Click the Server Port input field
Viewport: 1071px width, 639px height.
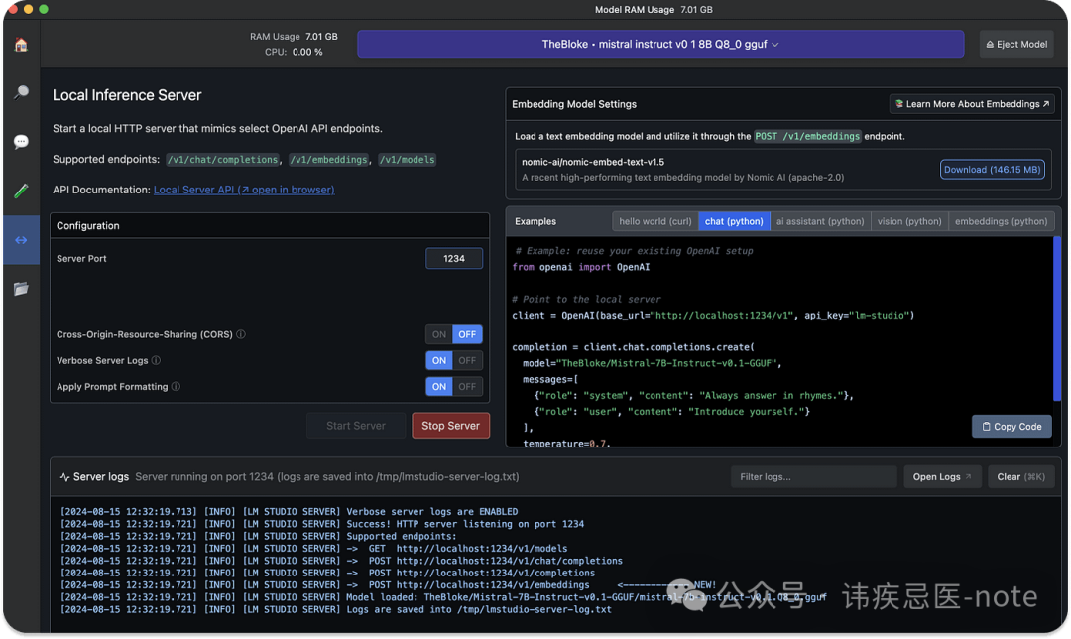[454, 258]
